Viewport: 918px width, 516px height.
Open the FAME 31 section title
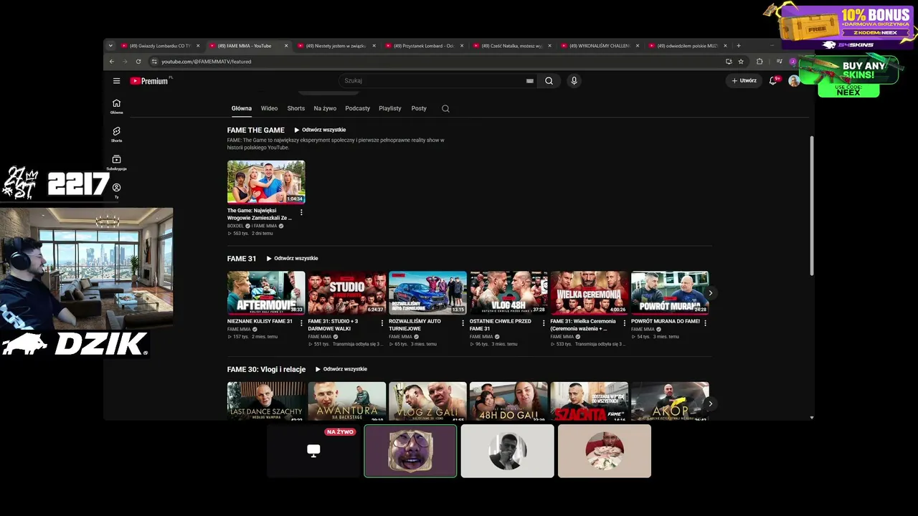[242, 259]
